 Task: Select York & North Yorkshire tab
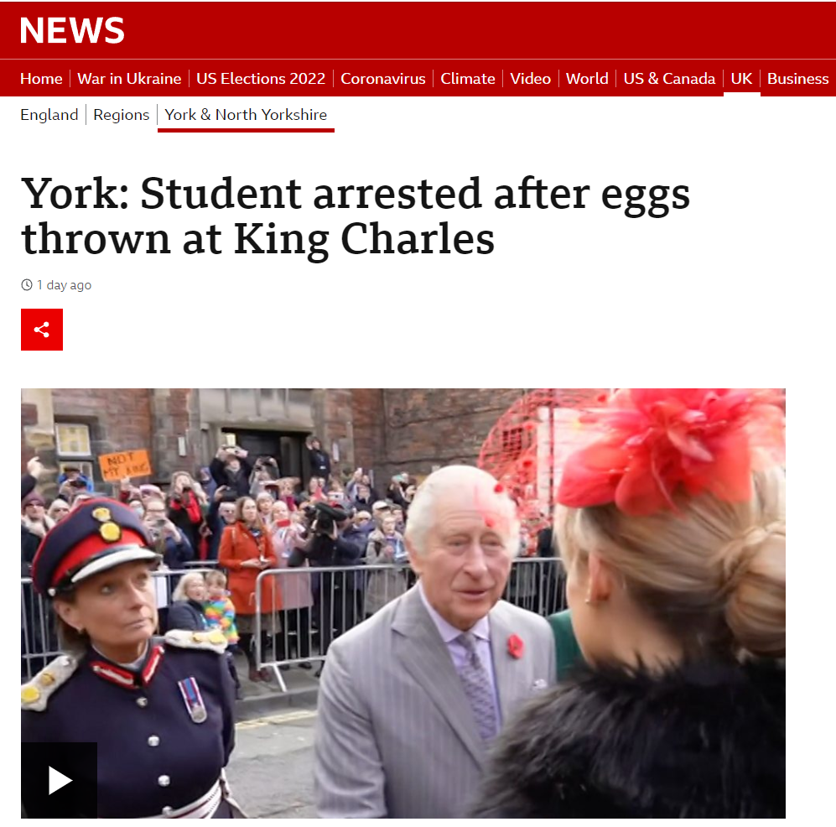[246, 115]
